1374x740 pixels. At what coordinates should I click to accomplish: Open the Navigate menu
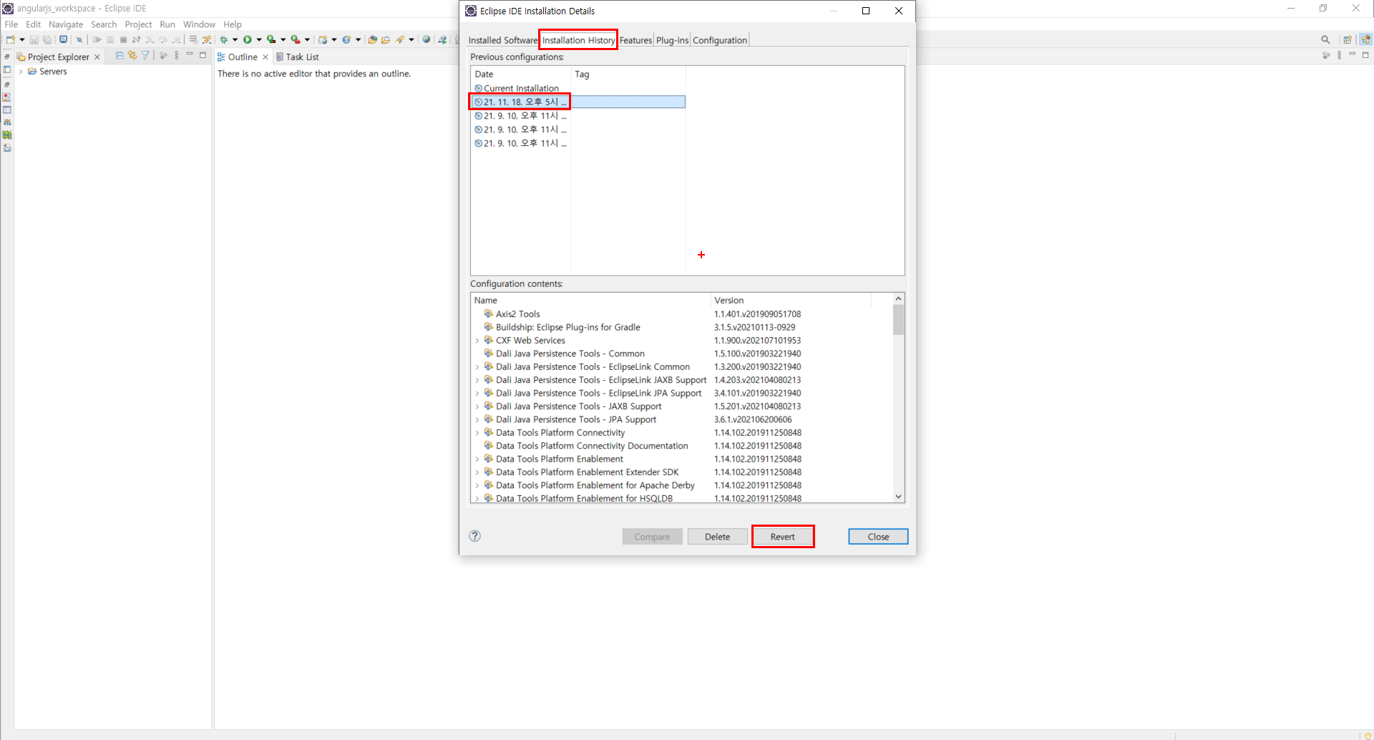(66, 24)
